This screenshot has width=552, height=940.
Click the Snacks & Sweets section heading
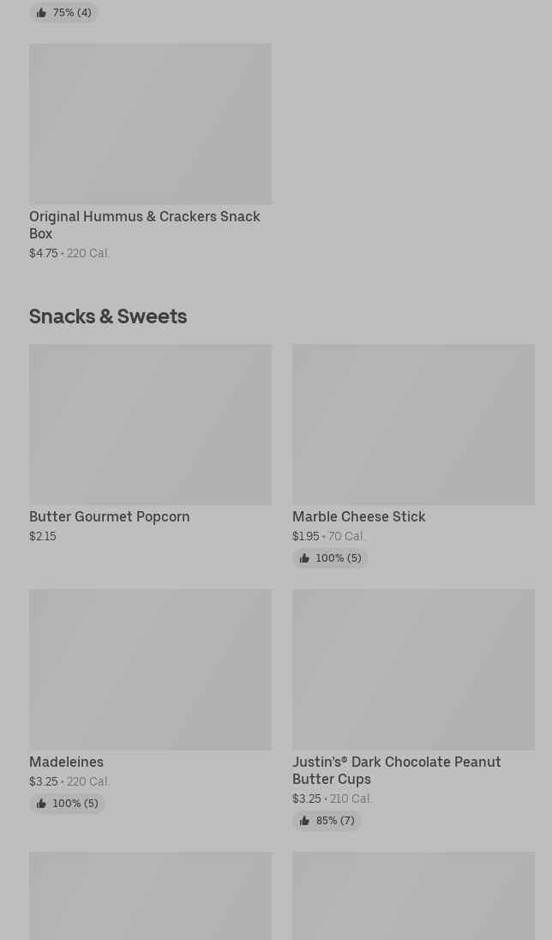108,316
